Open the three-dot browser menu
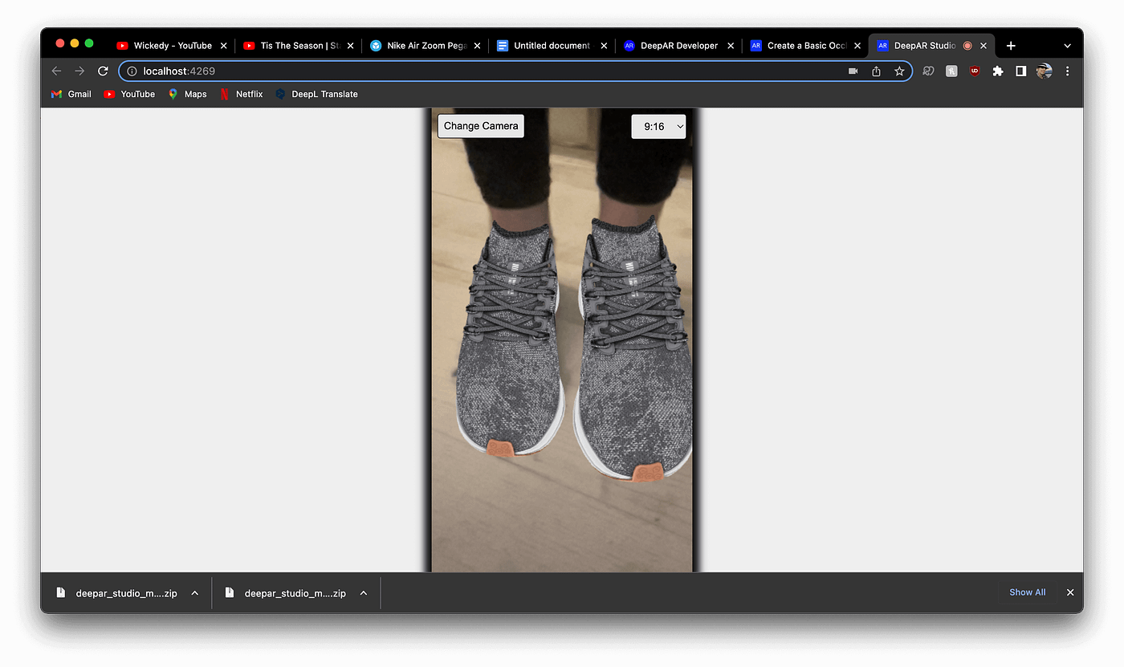 point(1068,71)
